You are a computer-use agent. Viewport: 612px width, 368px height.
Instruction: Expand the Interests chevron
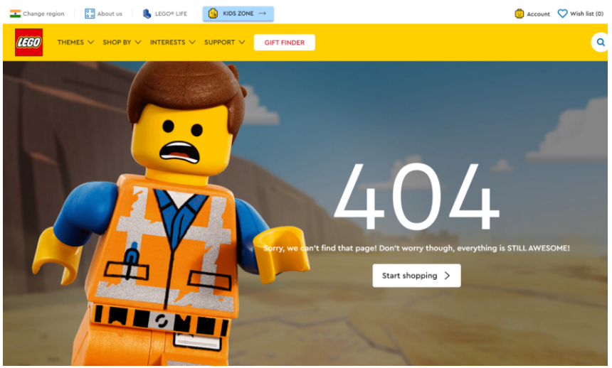192,42
